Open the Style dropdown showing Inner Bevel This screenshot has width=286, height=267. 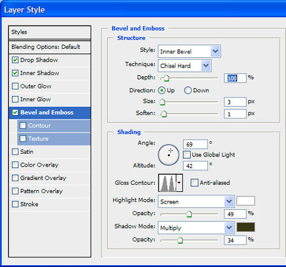(189, 51)
